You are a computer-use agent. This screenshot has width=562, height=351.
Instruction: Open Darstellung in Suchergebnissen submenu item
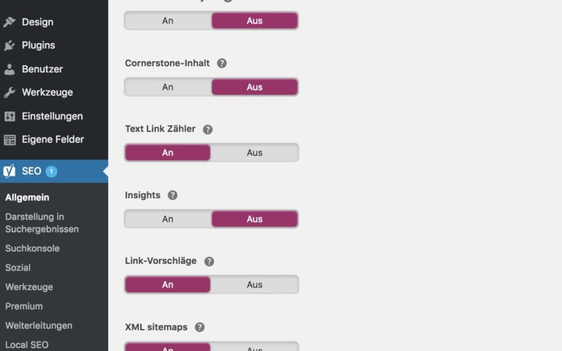(x=42, y=223)
